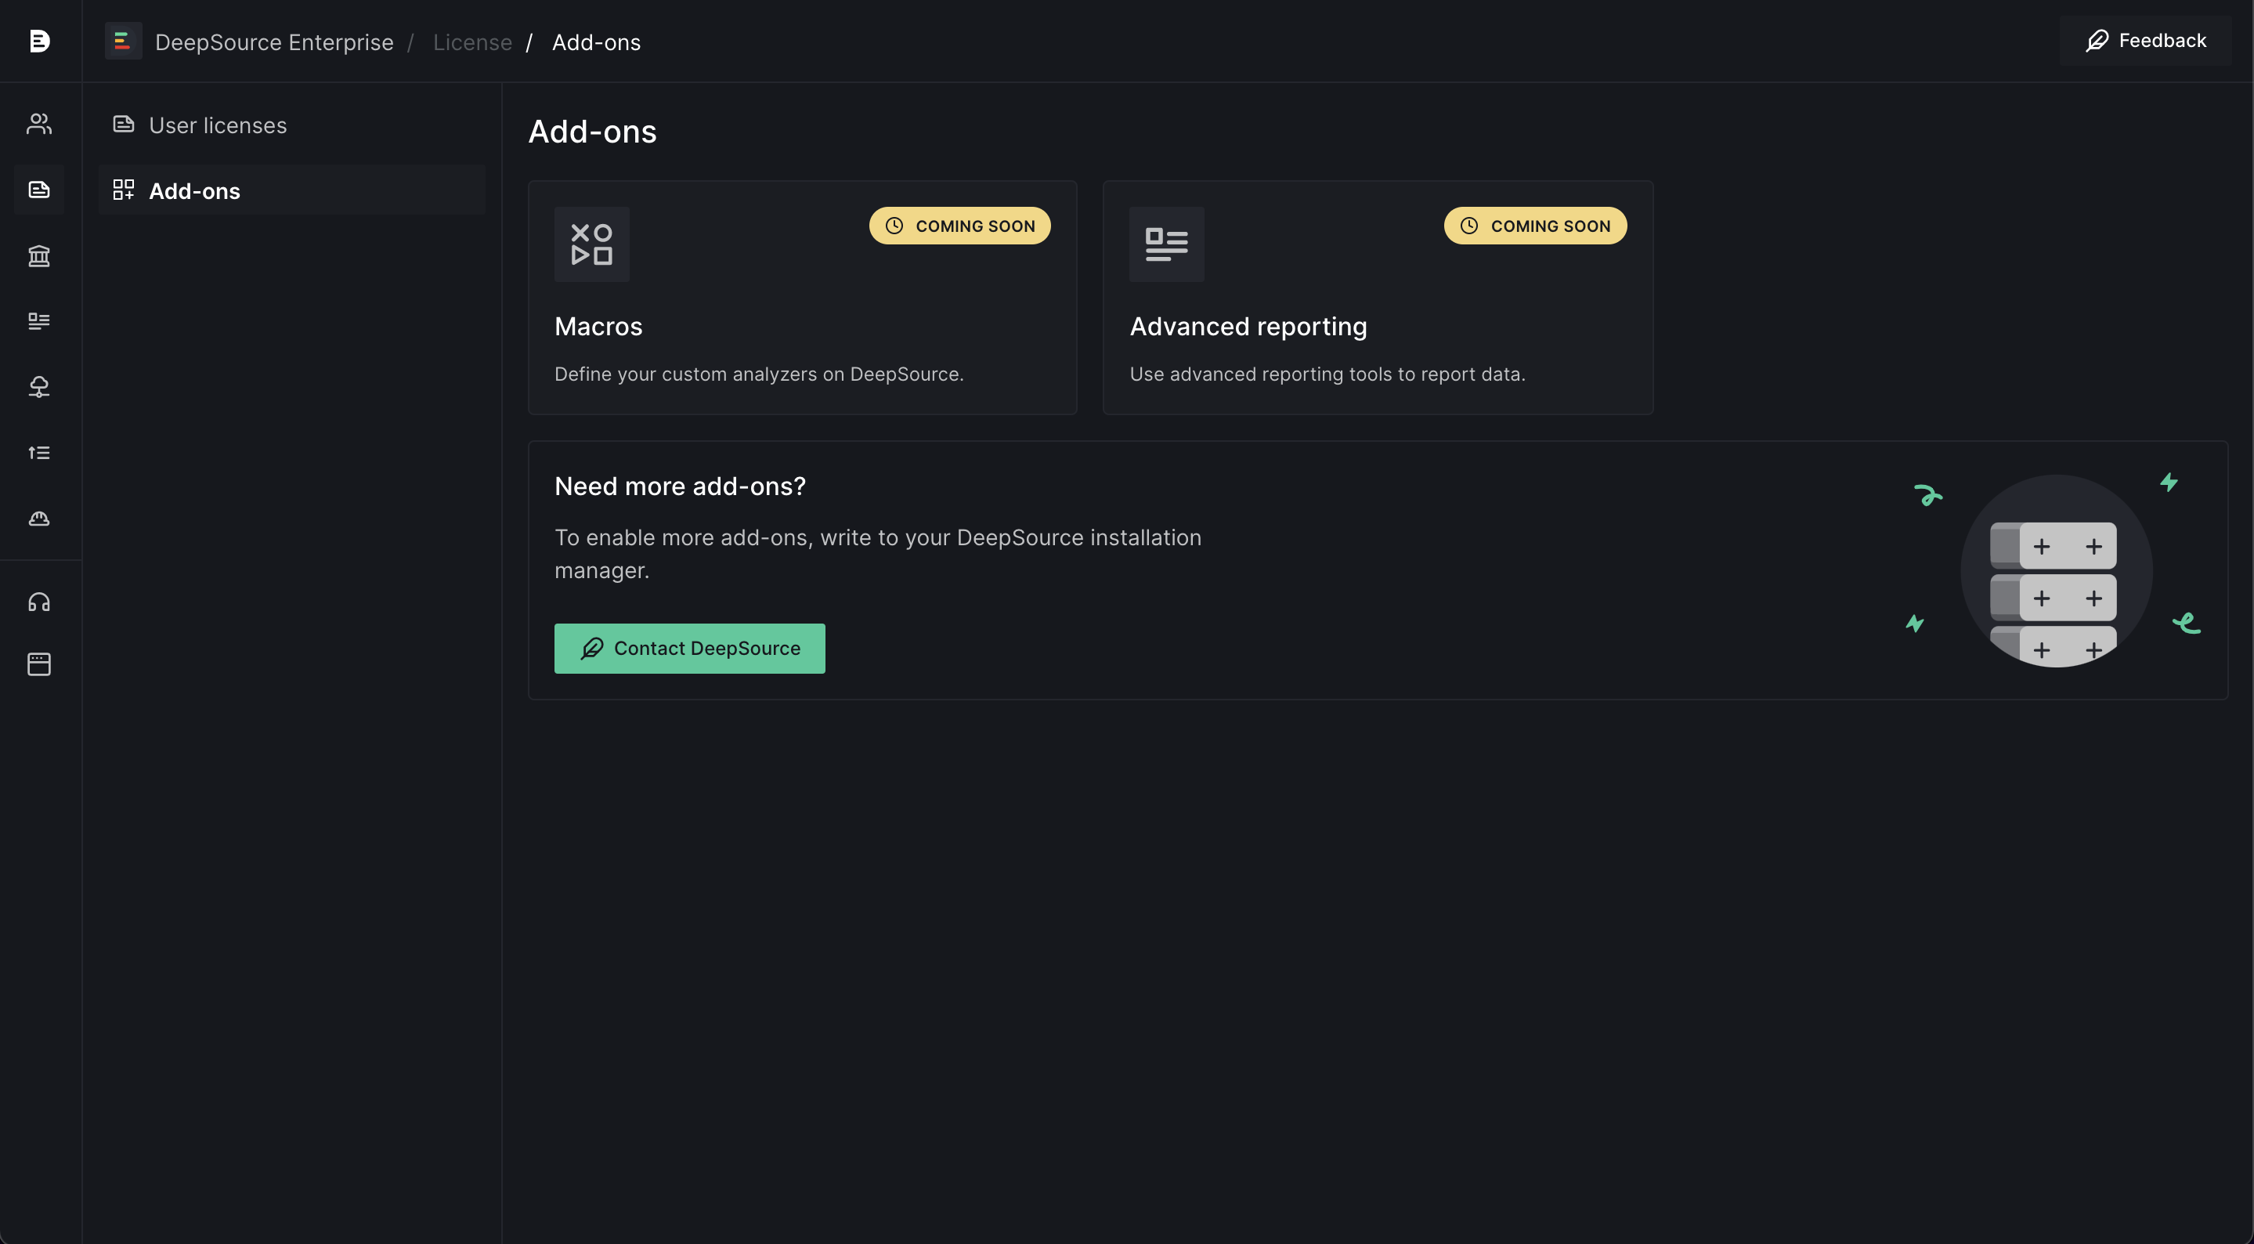Image resolution: width=2254 pixels, height=1244 pixels.
Task: Click the browser window icon at sidebar bottom
Action: click(39, 664)
